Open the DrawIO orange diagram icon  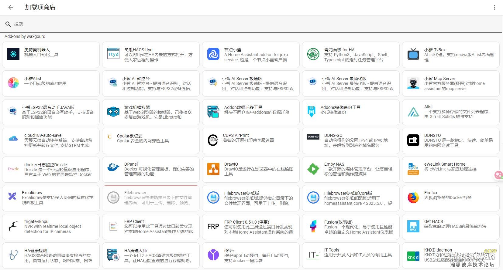point(213,169)
